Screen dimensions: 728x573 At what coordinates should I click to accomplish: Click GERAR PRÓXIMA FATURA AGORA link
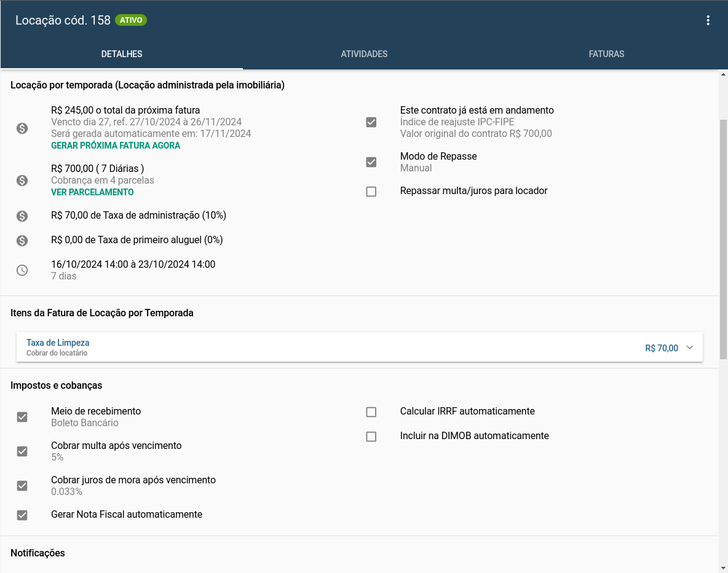click(116, 146)
